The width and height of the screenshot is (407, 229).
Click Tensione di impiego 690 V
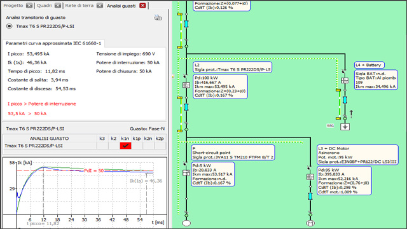click(x=125, y=54)
